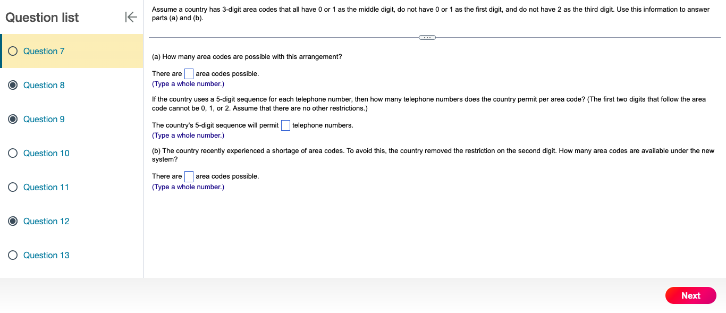
Task: Select the Question 10 radio button
Action: (12, 153)
